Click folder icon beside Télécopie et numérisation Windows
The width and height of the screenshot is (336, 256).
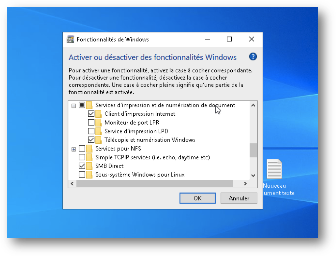pyautogui.click(x=98, y=140)
